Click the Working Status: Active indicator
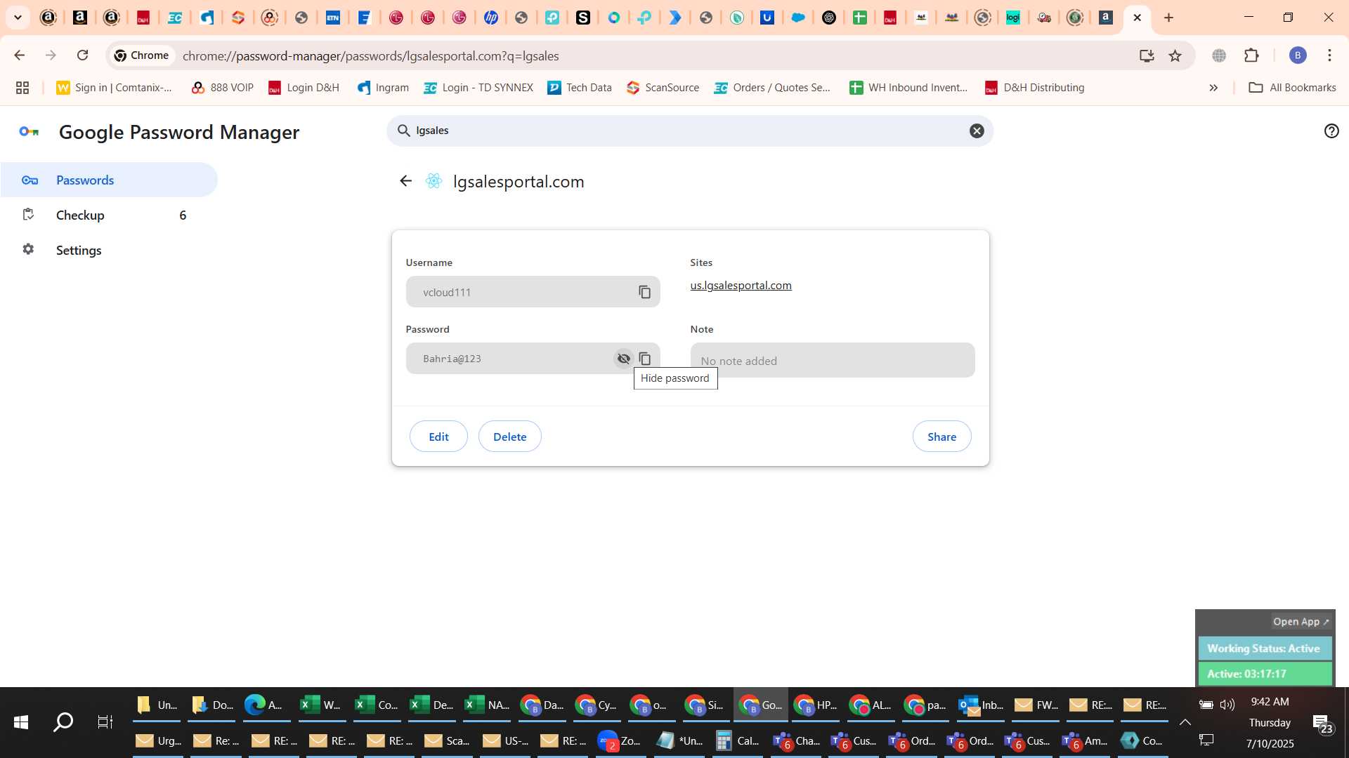This screenshot has height=758, width=1349. coord(1264,649)
